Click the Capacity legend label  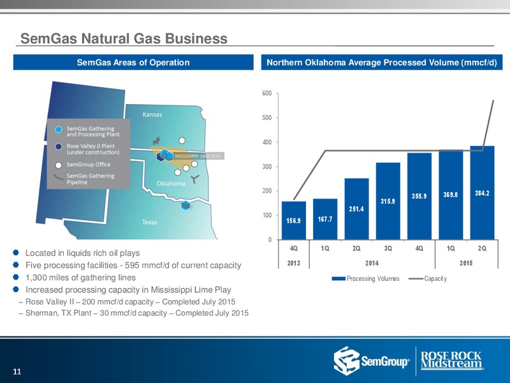(435, 279)
